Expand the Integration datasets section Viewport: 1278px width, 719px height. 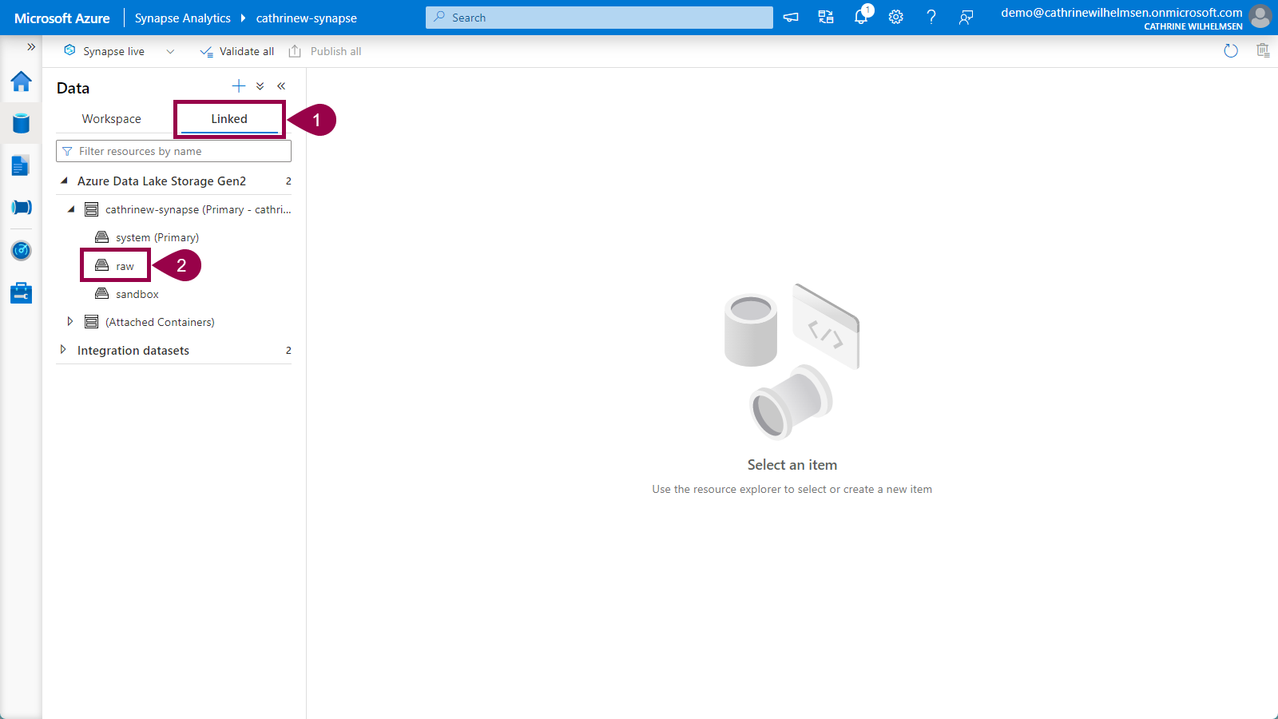63,350
